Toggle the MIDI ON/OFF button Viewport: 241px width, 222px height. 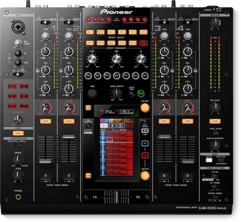(209, 160)
